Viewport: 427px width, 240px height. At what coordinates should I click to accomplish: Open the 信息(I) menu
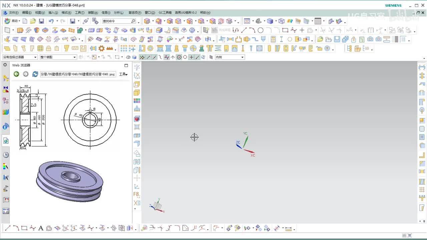106,13
